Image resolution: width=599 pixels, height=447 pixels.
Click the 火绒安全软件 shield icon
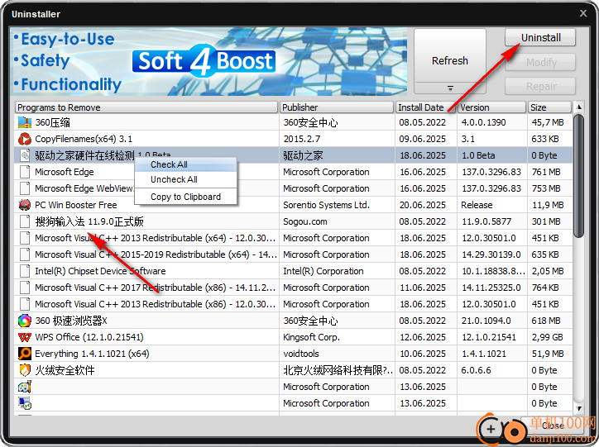(x=25, y=370)
